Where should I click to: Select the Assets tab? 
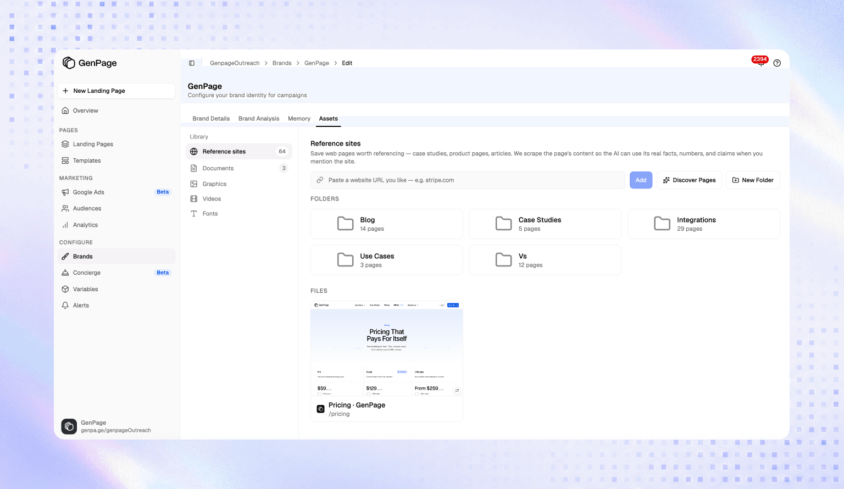329,119
